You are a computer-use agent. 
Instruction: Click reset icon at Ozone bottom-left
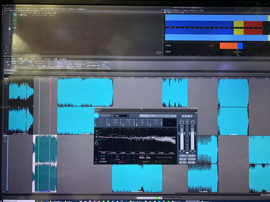click(96, 162)
